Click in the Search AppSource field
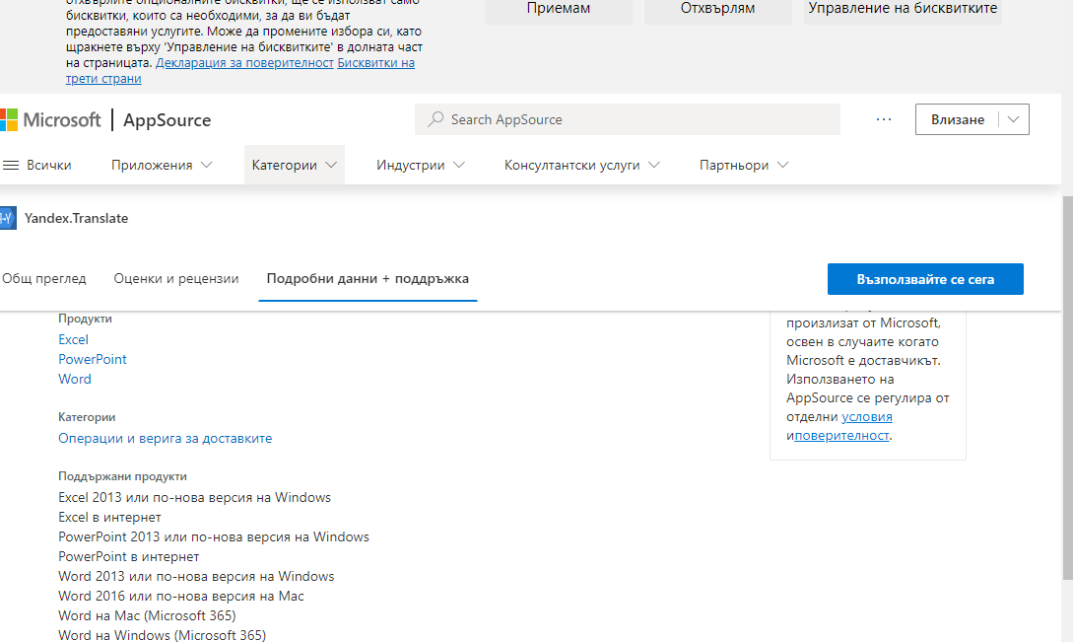1073x642 pixels. 628,119
